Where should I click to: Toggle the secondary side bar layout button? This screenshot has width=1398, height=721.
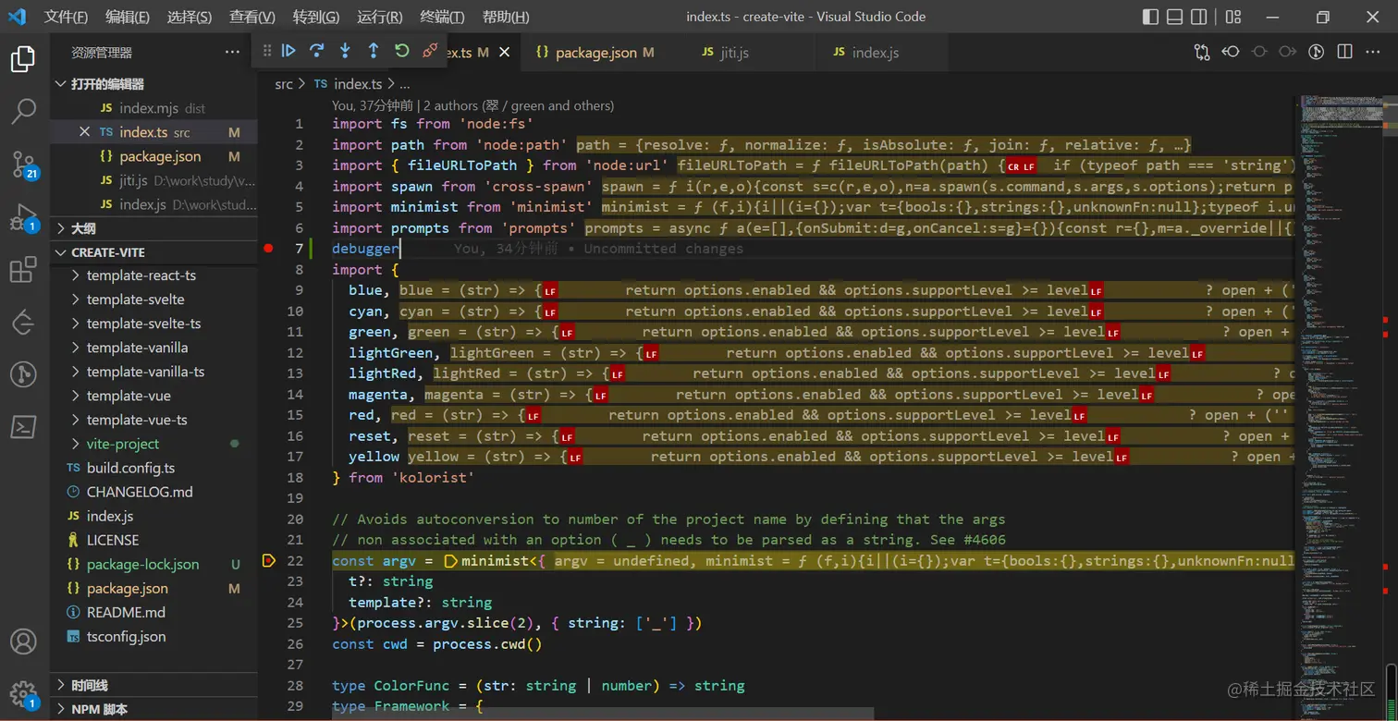[1198, 17]
